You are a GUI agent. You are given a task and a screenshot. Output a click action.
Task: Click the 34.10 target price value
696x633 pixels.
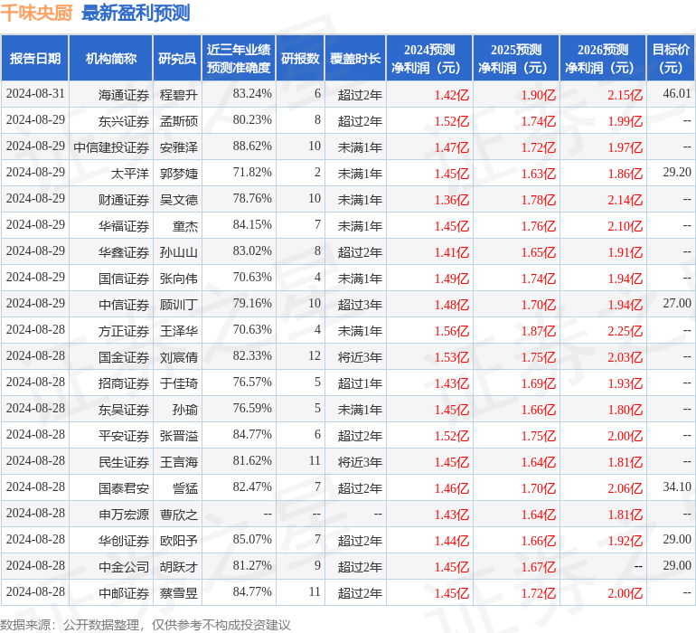[x=677, y=487]
